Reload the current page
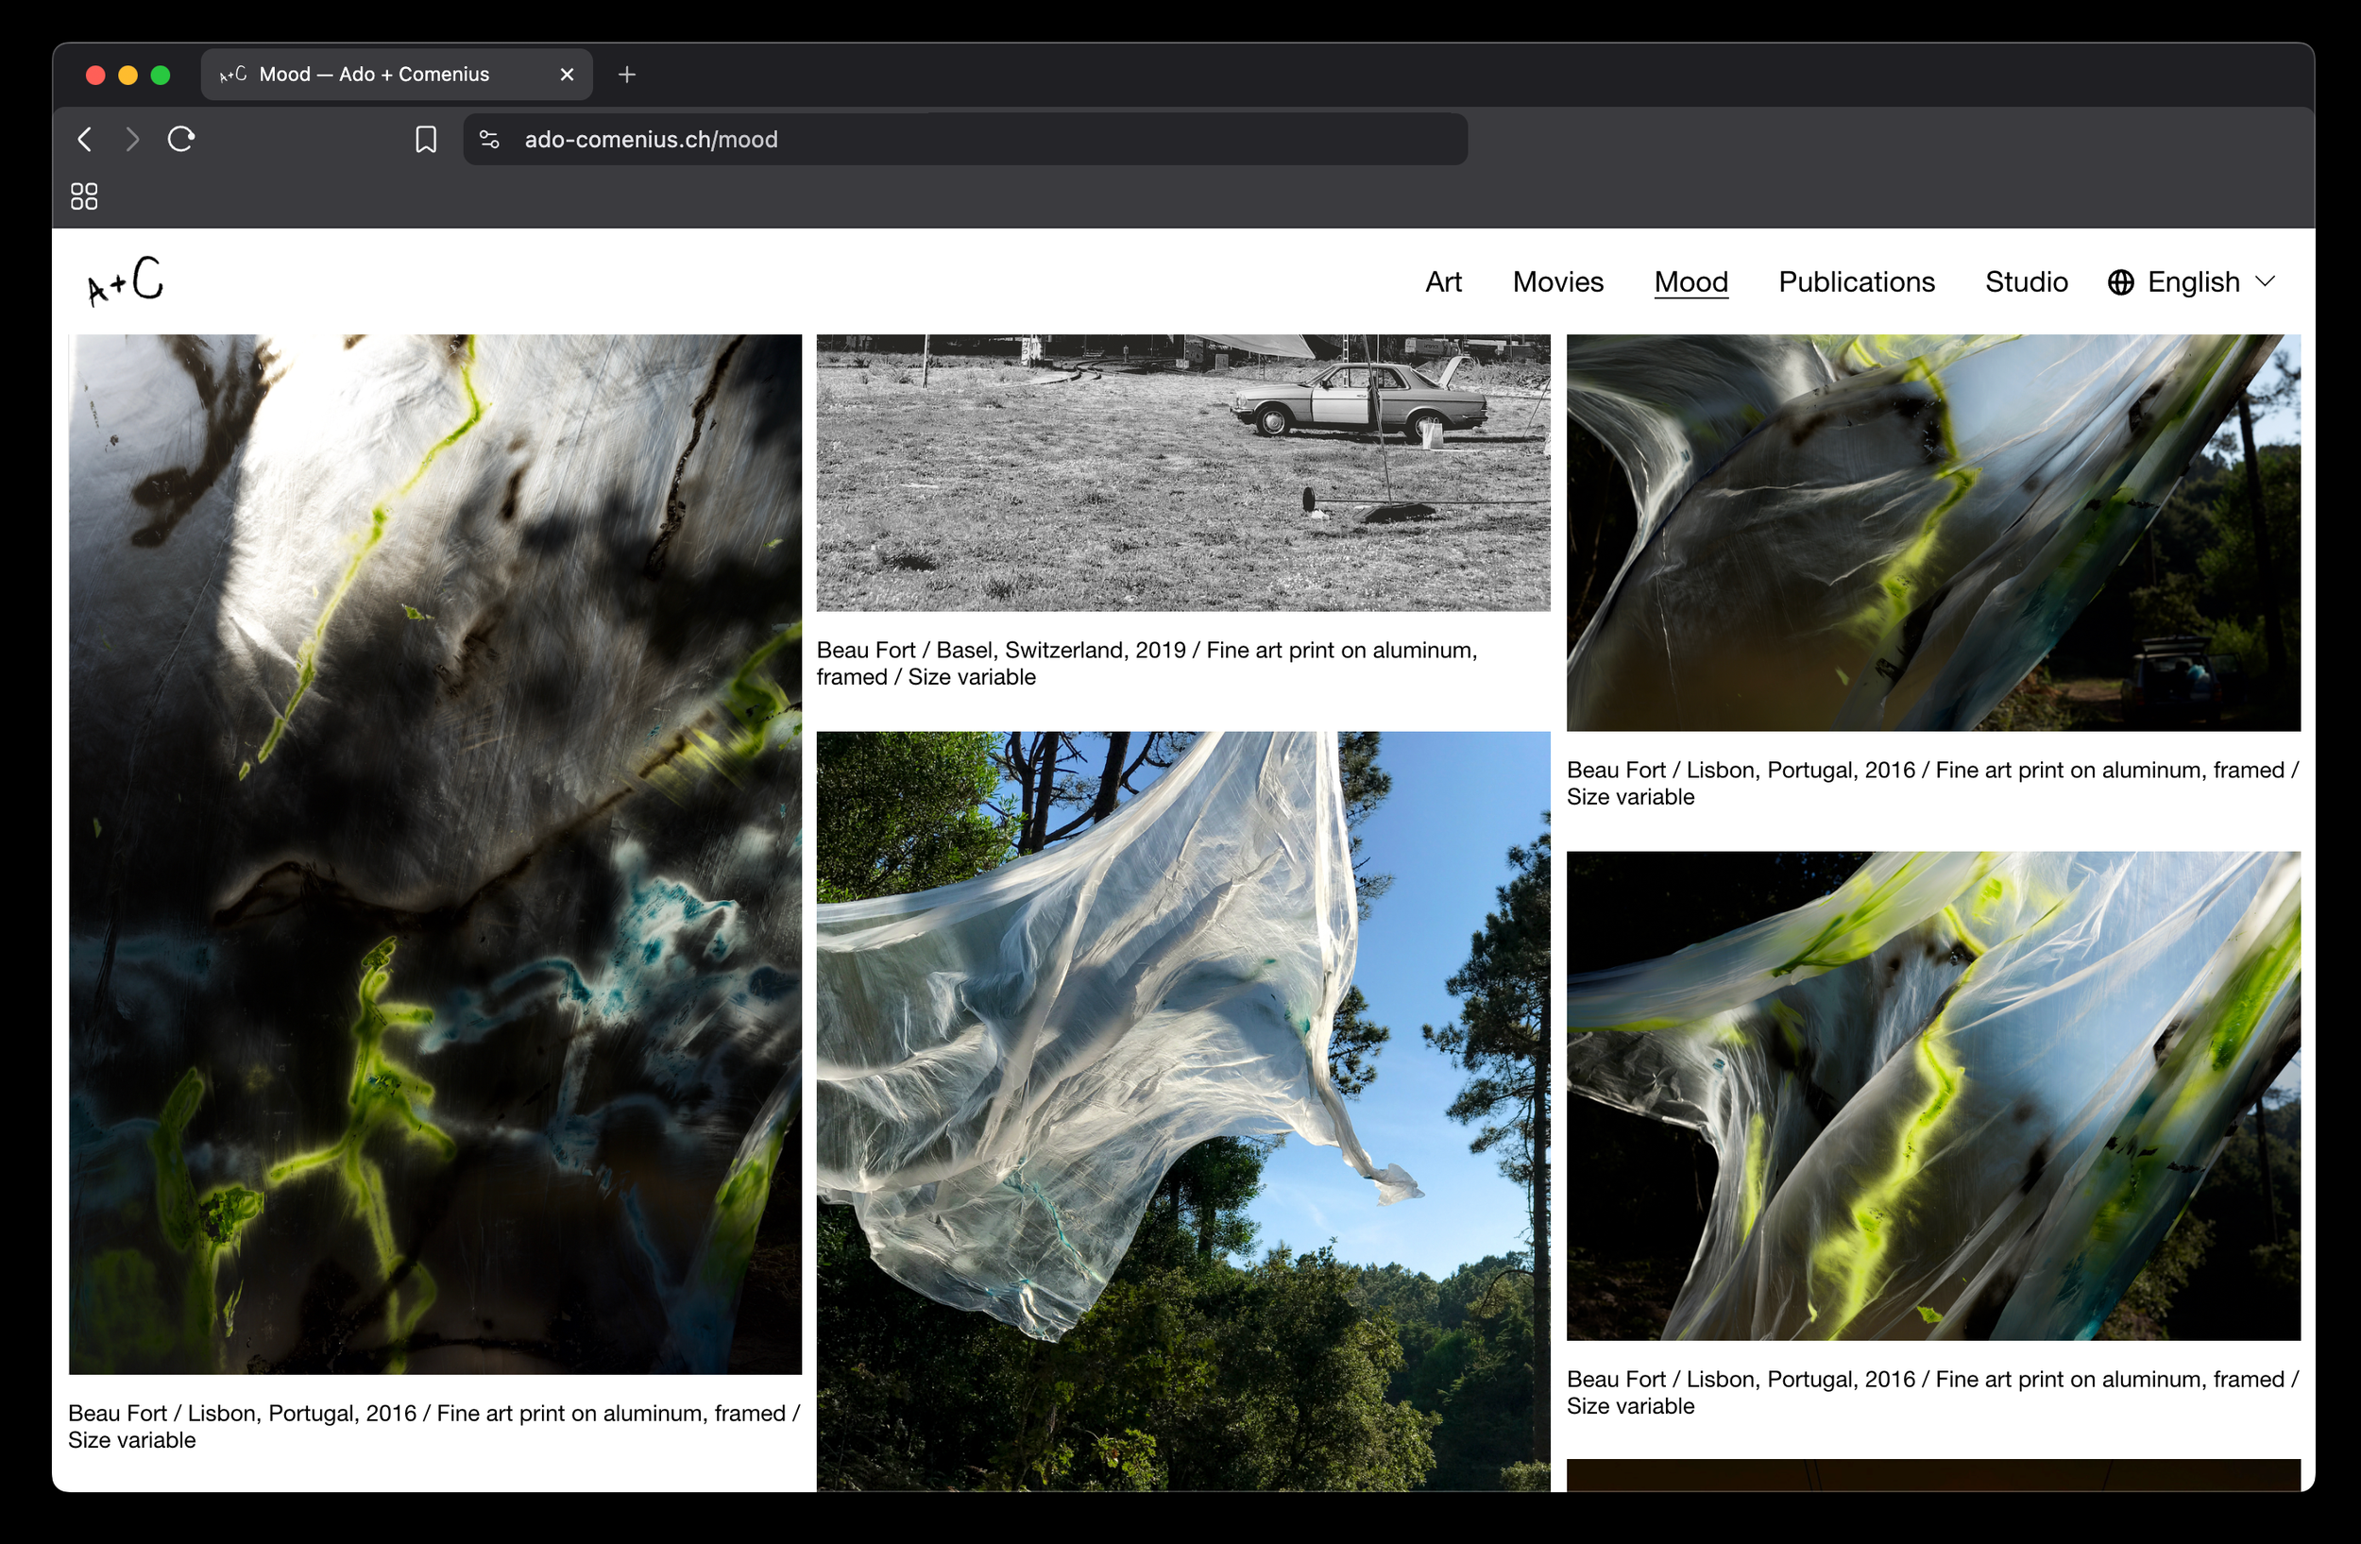Viewport: 2361px width, 1544px height. pos(180,139)
